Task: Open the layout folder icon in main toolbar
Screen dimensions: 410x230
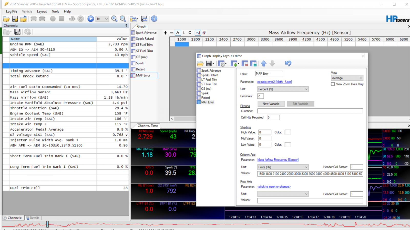Action: [x=134, y=19]
